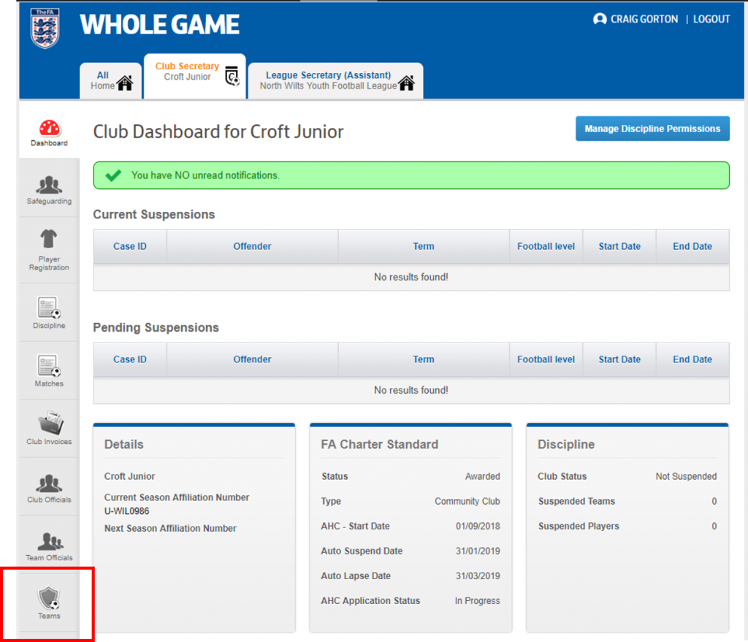This screenshot has width=748, height=642.
Task: Click 'Croft Junior' name in Details
Action: [x=130, y=476]
